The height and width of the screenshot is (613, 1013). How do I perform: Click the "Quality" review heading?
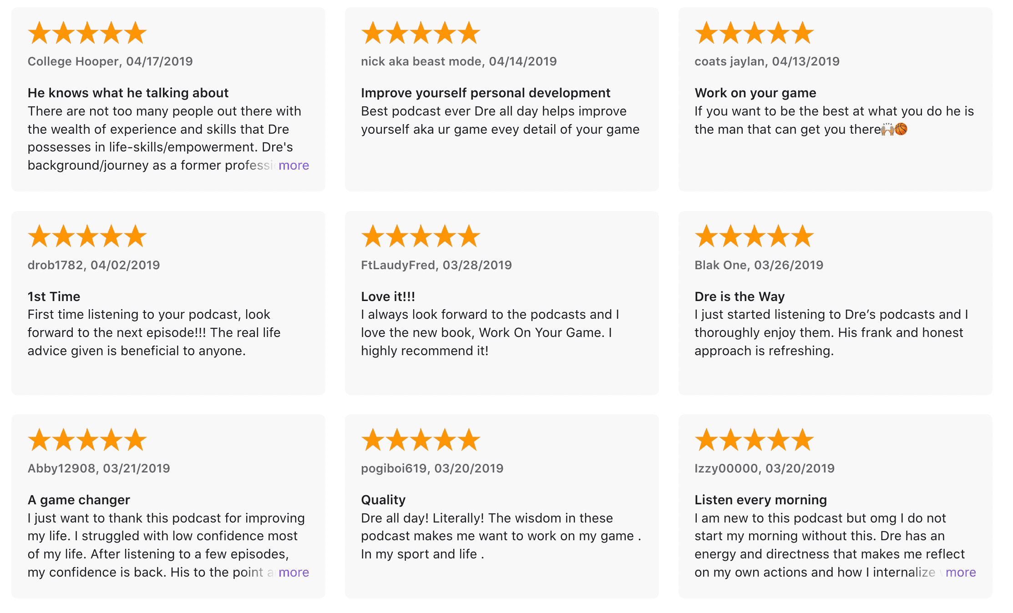(383, 500)
